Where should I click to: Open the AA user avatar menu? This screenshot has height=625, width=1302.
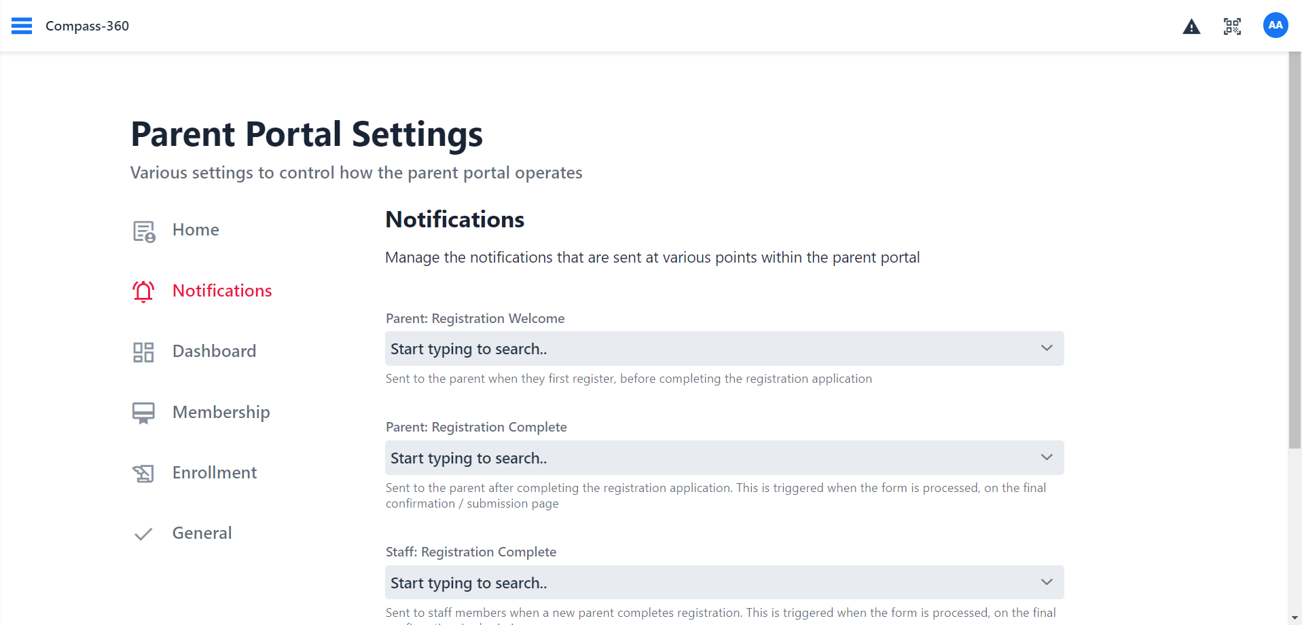click(1275, 26)
